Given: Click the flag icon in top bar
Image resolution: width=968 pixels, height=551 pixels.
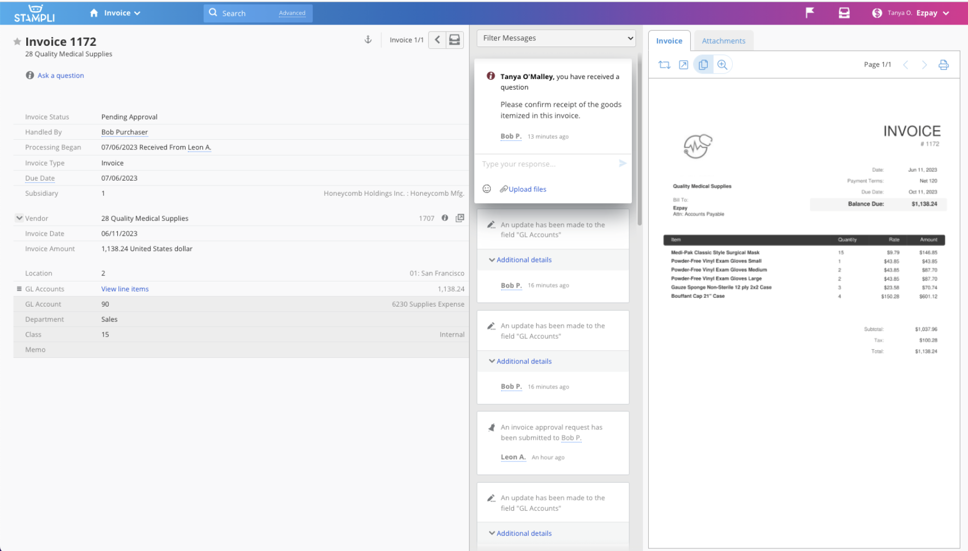Looking at the screenshot, I should pyautogui.click(x=810, y=13).
